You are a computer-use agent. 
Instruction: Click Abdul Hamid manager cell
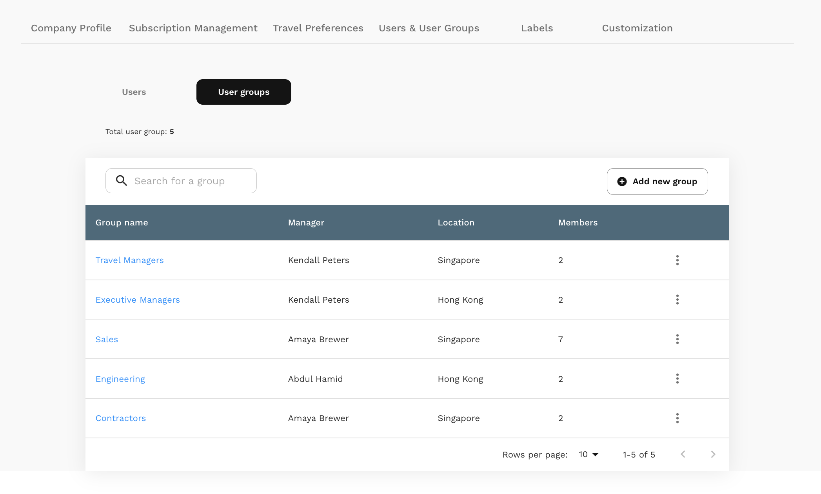(x=315, y=379)
